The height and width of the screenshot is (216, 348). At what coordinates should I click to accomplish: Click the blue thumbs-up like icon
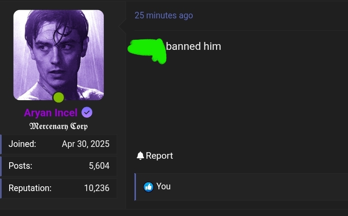point(148,187)
